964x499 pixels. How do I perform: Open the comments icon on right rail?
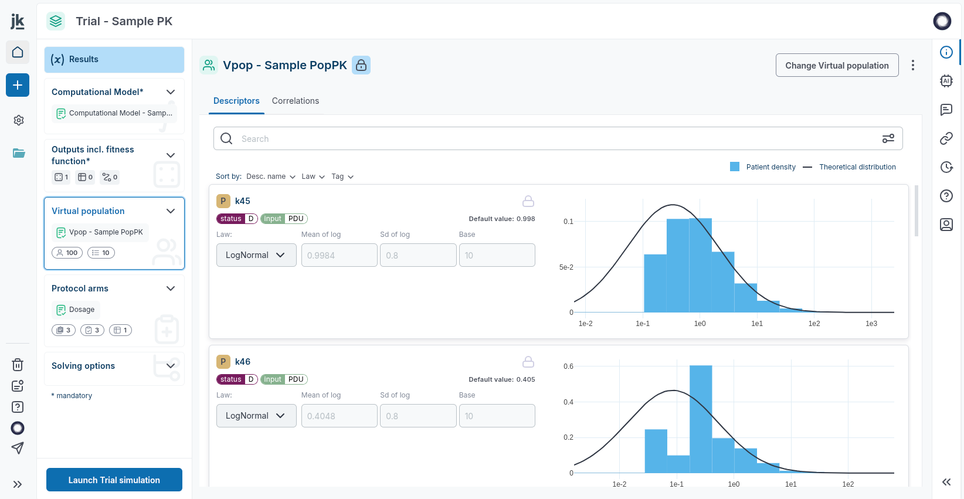click(946, 110)
